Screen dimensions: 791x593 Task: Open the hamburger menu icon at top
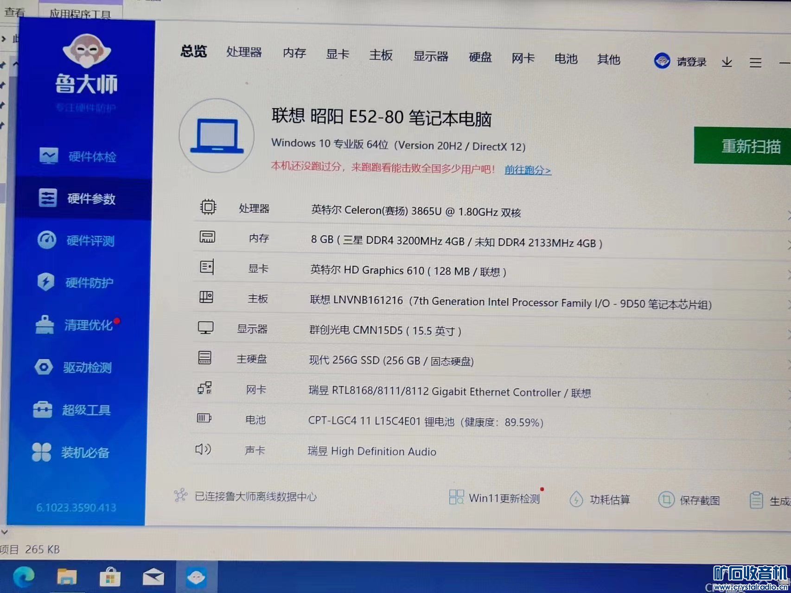755,63
